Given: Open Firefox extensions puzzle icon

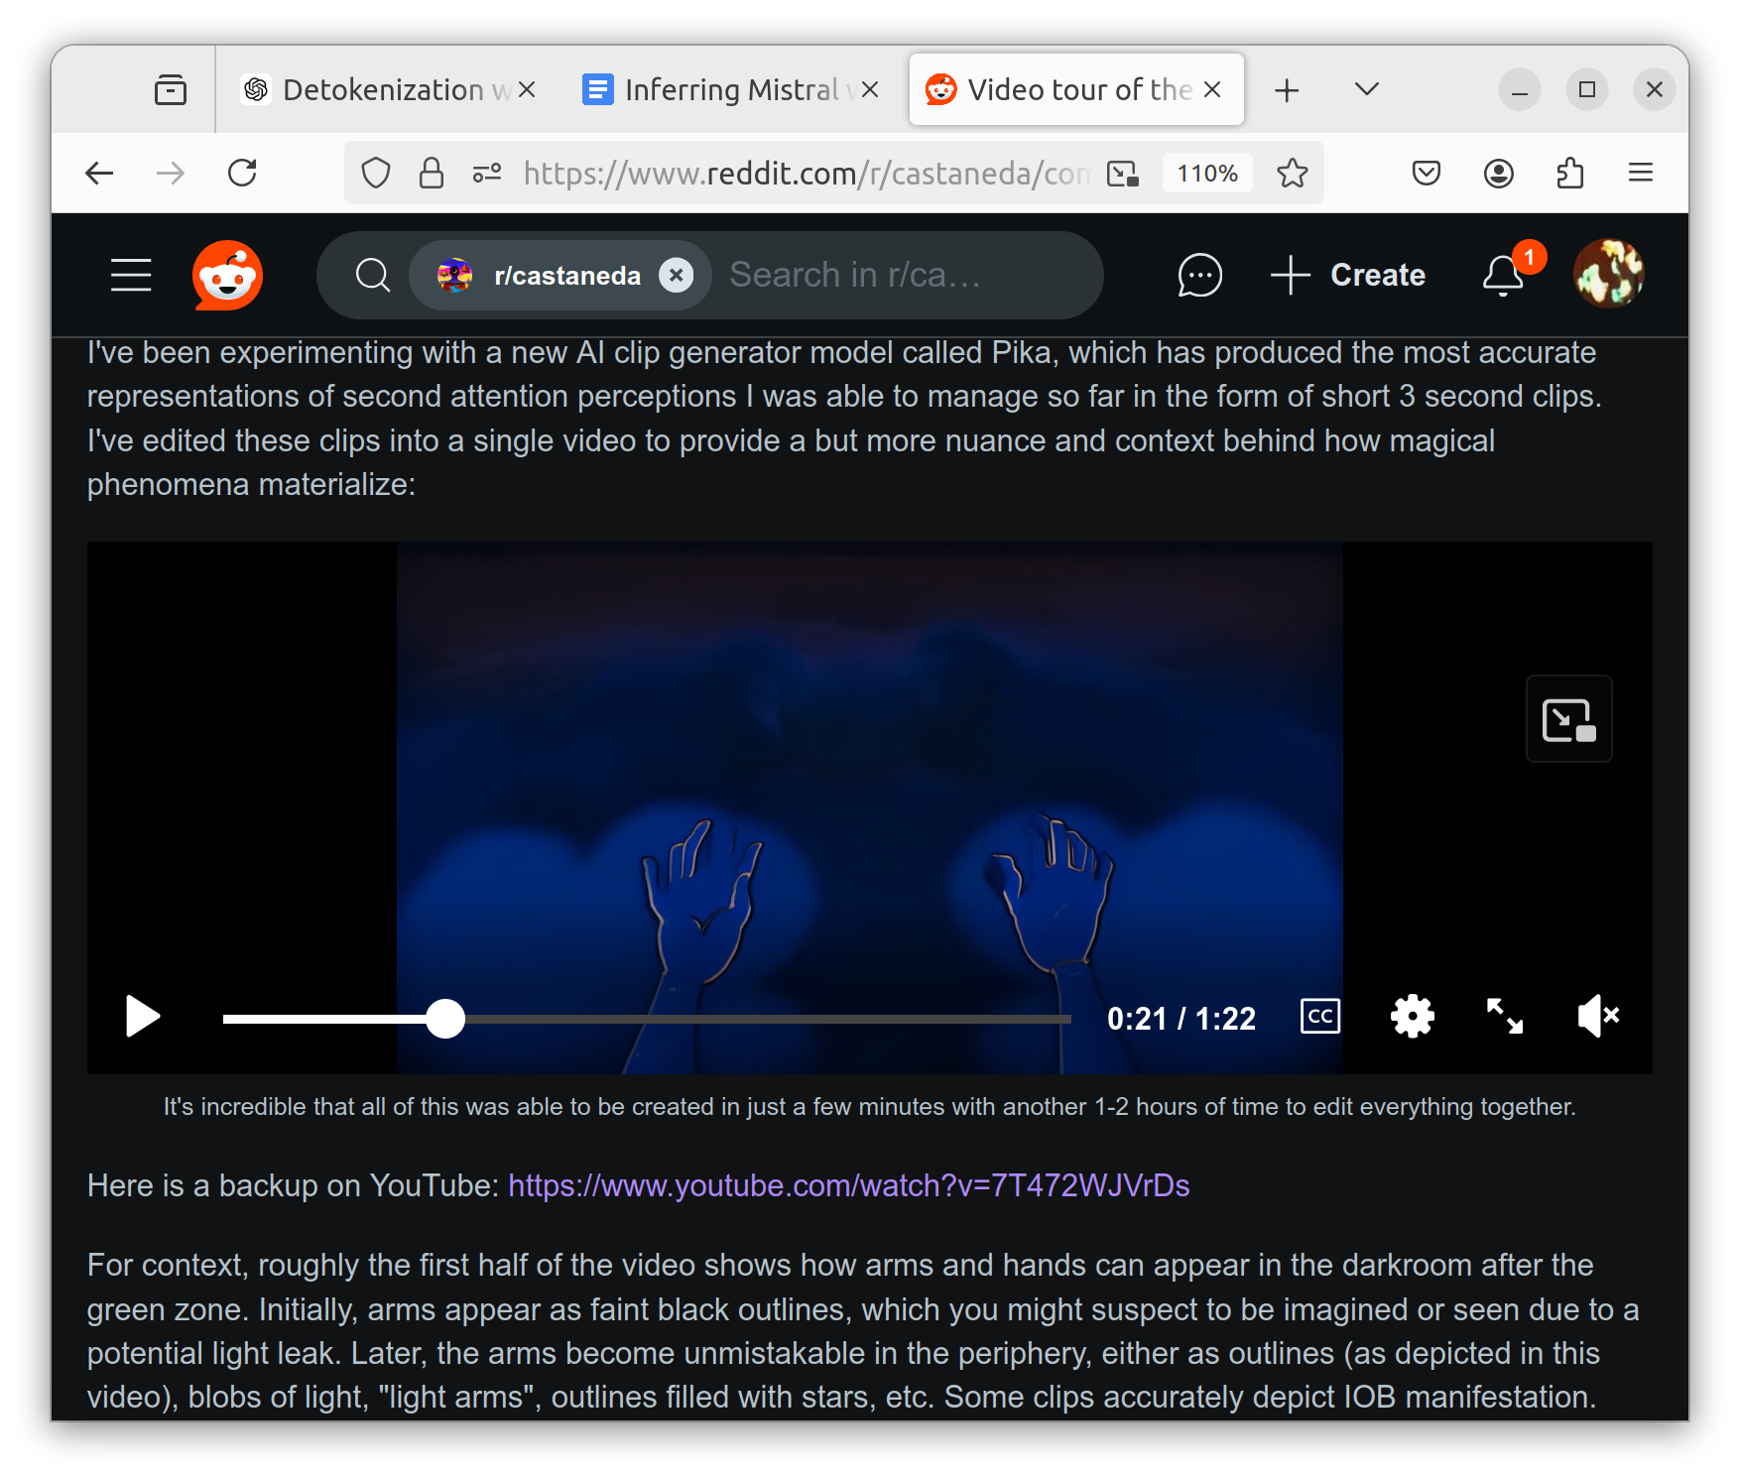Looking at the screenshot, I should coord(1569,174).
